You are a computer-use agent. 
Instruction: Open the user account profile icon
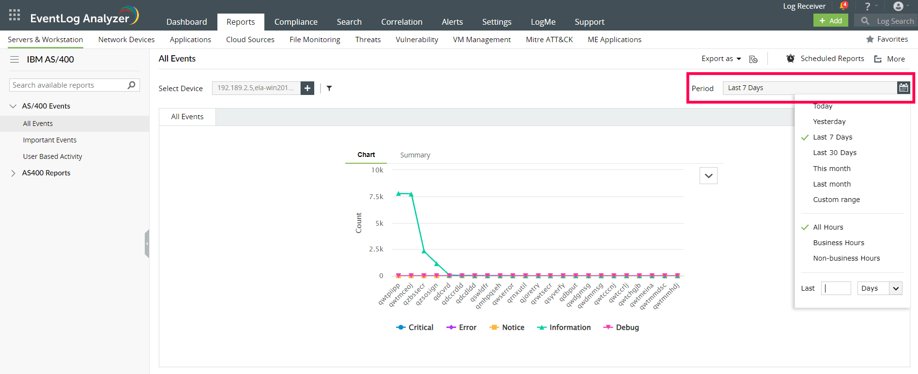pyautogui.click(x=898, y=6)
